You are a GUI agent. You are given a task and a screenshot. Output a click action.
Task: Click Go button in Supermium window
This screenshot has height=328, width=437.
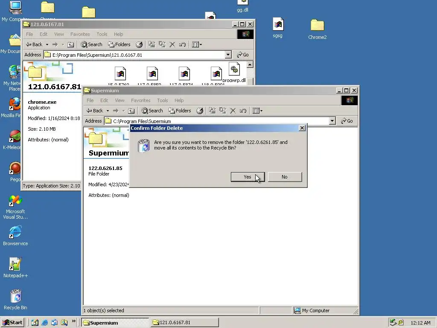point(347,121)
